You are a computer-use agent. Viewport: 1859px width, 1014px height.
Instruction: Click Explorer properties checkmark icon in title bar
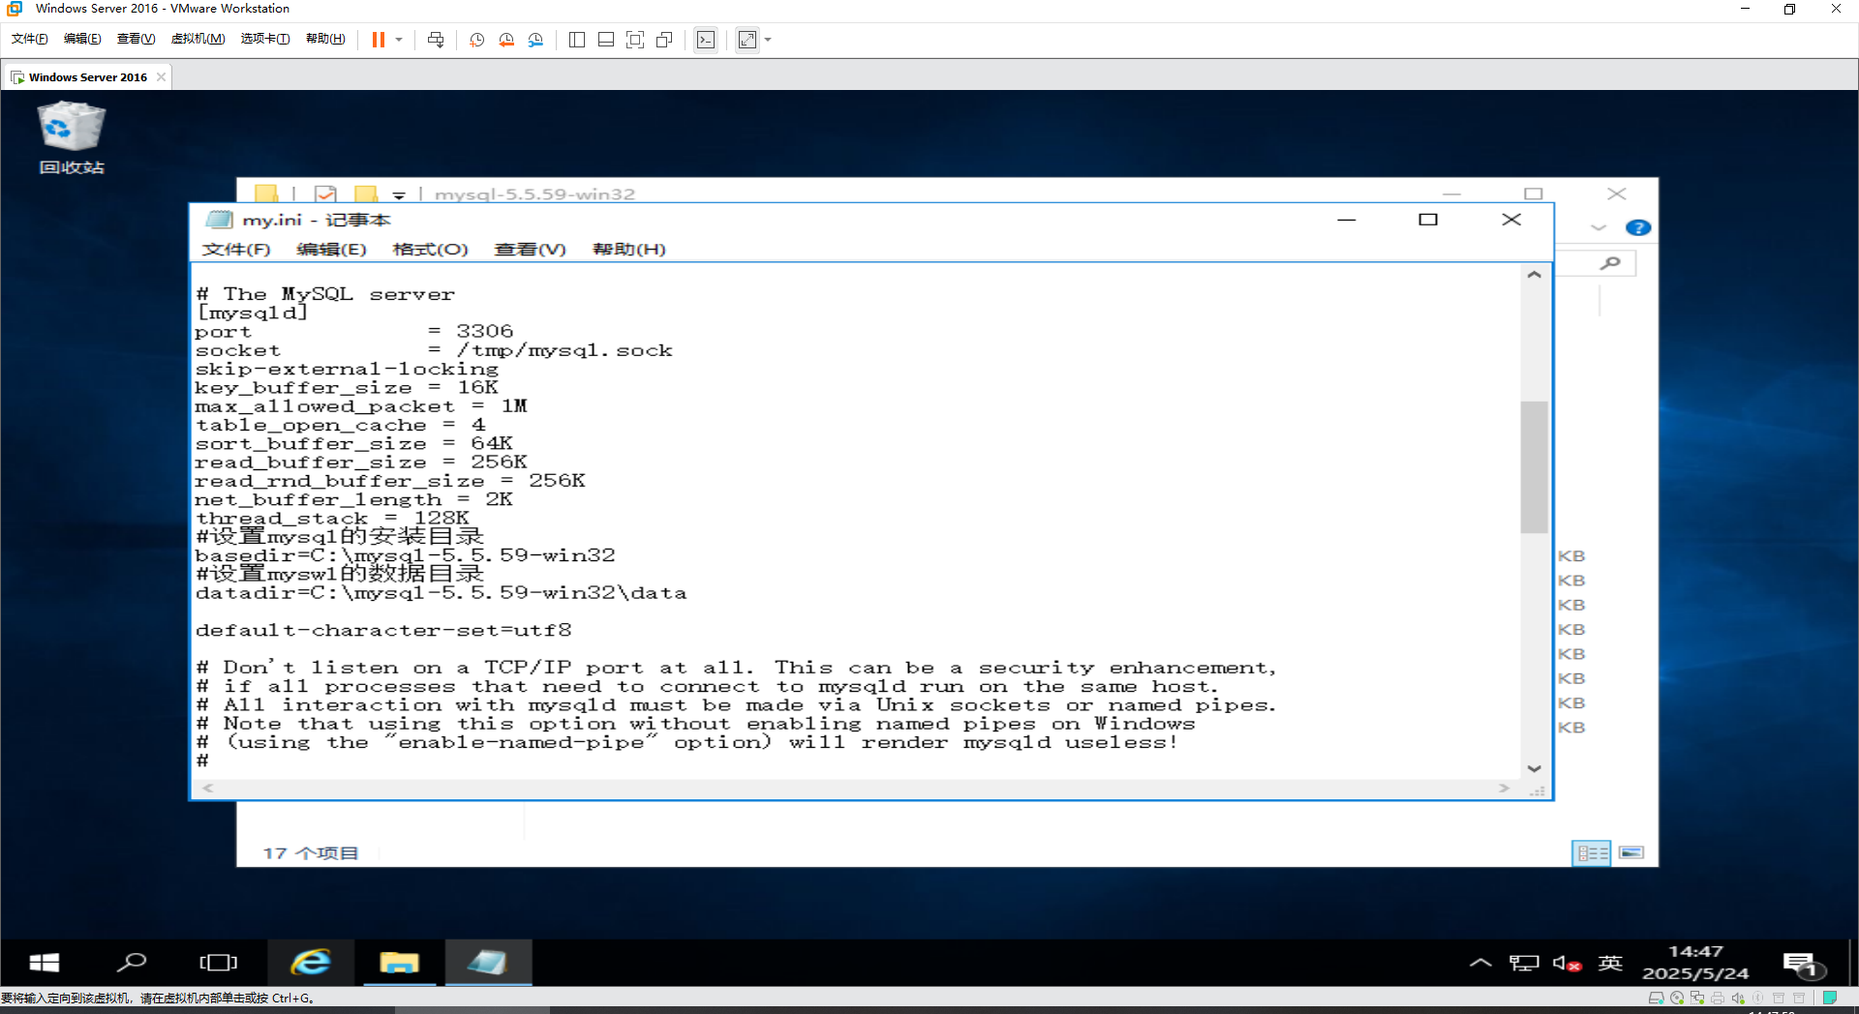326,194
